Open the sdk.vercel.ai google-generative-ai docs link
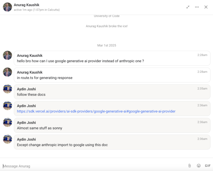 pyautogui.click(x=96, y=111)
